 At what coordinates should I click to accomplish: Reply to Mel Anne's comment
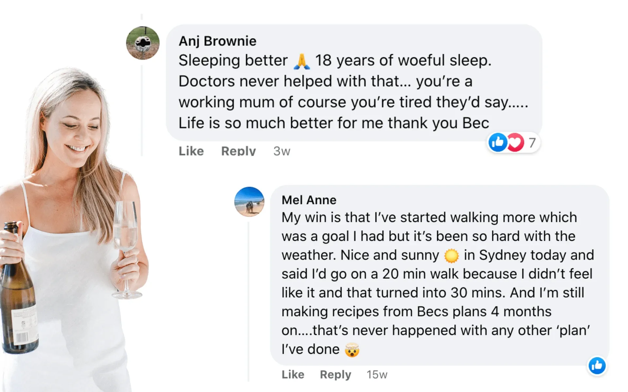click(336, 374)
